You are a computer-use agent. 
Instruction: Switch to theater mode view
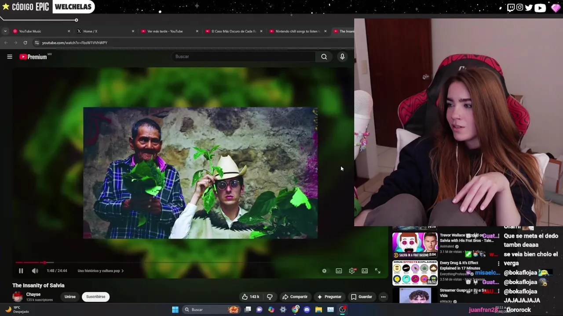[x=365, y=271]
